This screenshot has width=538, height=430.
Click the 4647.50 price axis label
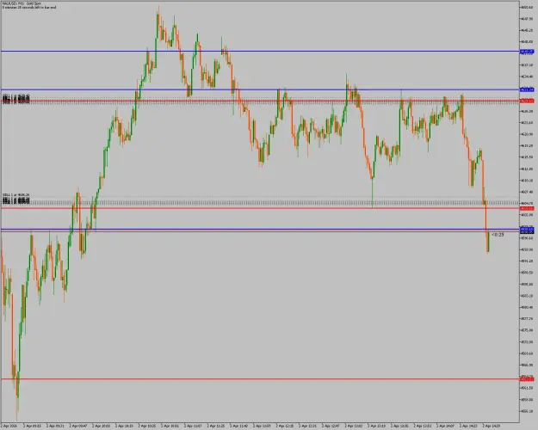[x=528, y=19]
